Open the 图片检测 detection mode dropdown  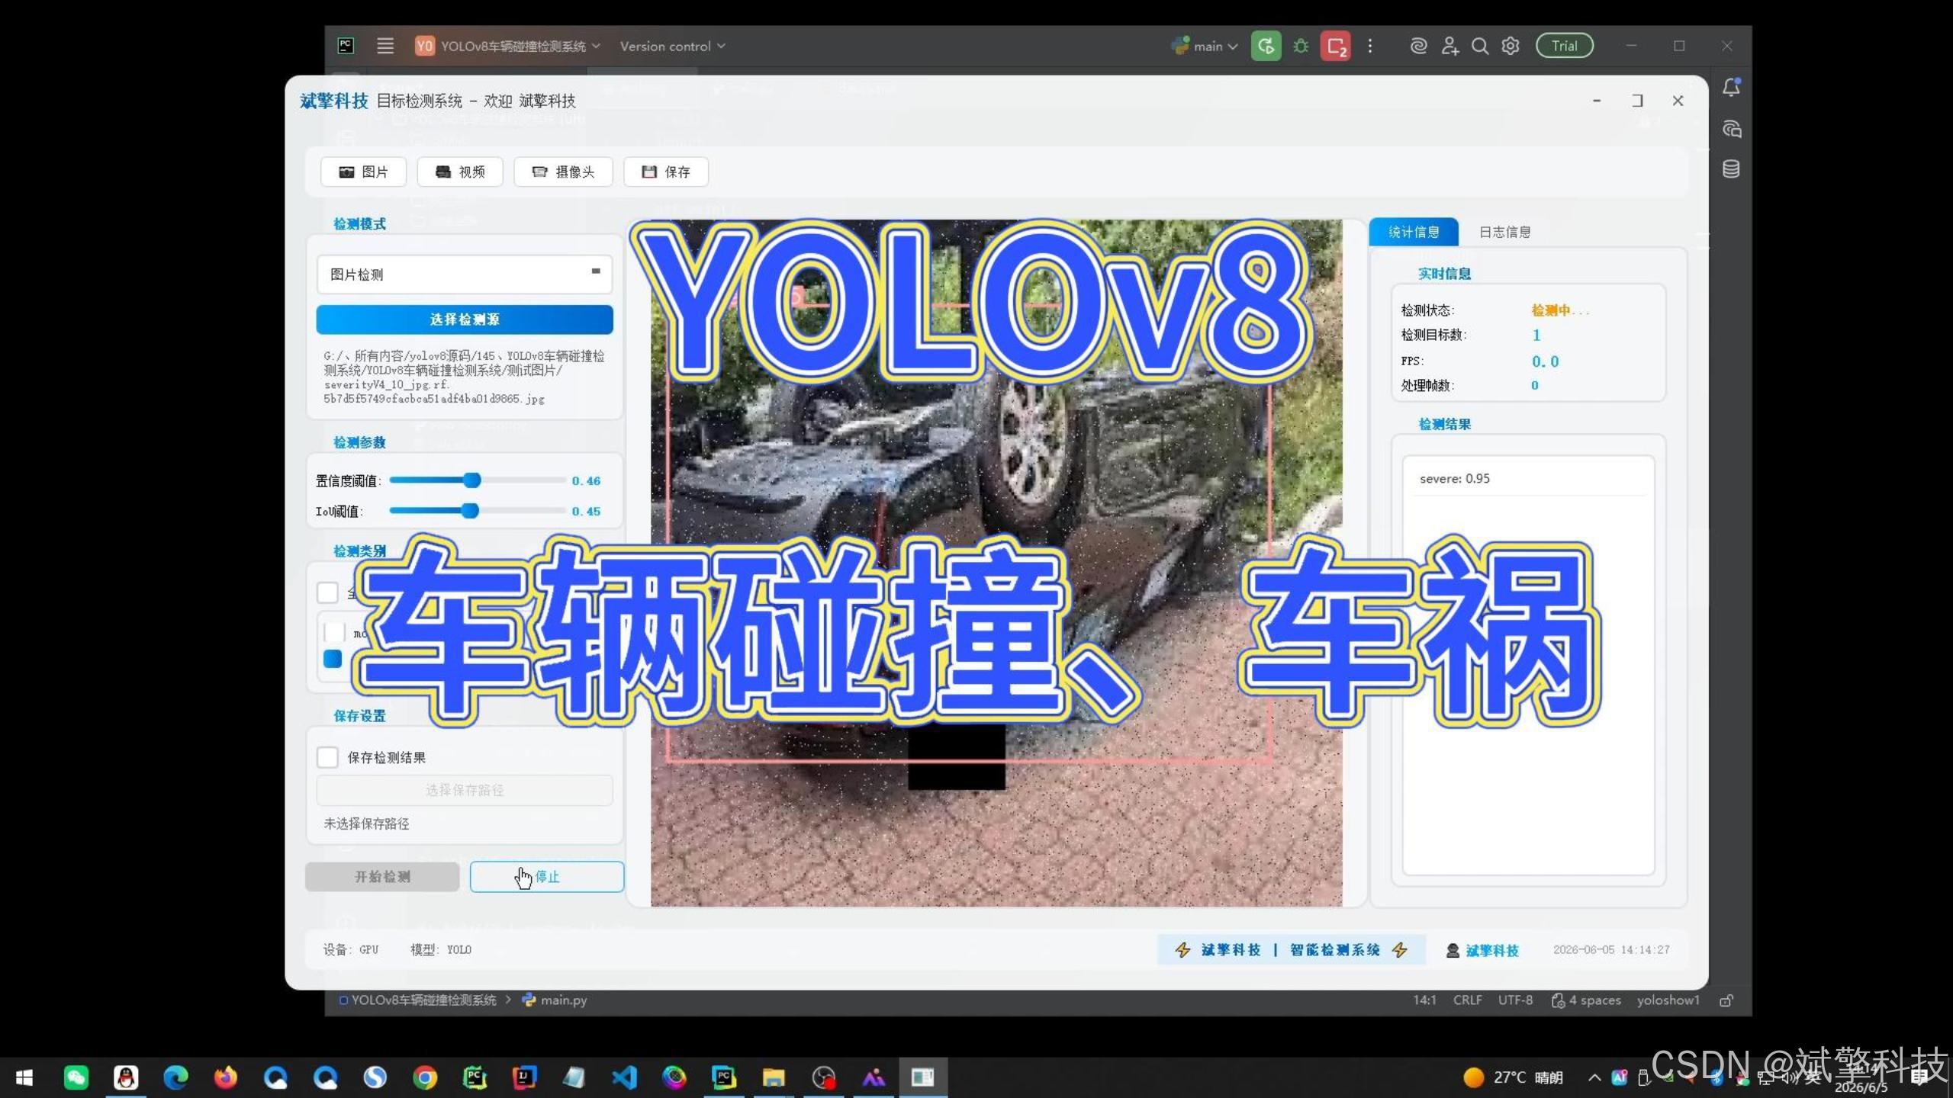(464, 274)
